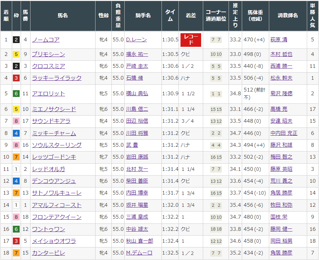The image size is (319, 260).
Task: Open jockey link 秋山 真一郎
Action: (x=140, y=241)
